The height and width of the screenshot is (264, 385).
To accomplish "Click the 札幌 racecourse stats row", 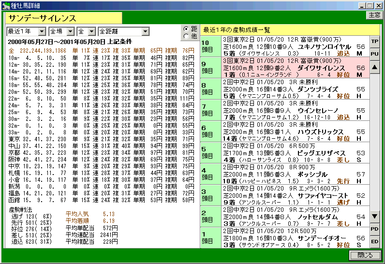I will (101, 173).
